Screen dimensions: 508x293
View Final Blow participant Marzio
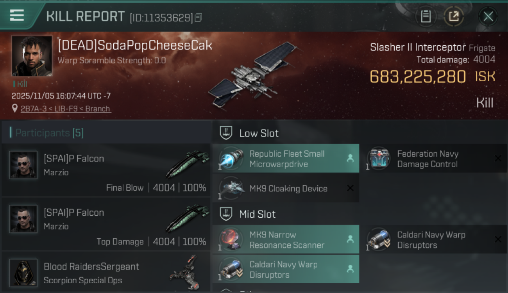tap(106, 170)
